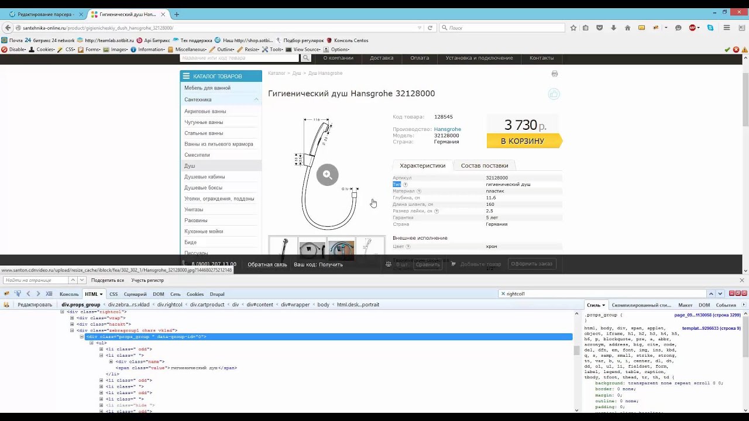Viewport: 749px width, 421px height.
Task: Open the bookmarks list clipboard icon
Action: [x=586, y=27]
